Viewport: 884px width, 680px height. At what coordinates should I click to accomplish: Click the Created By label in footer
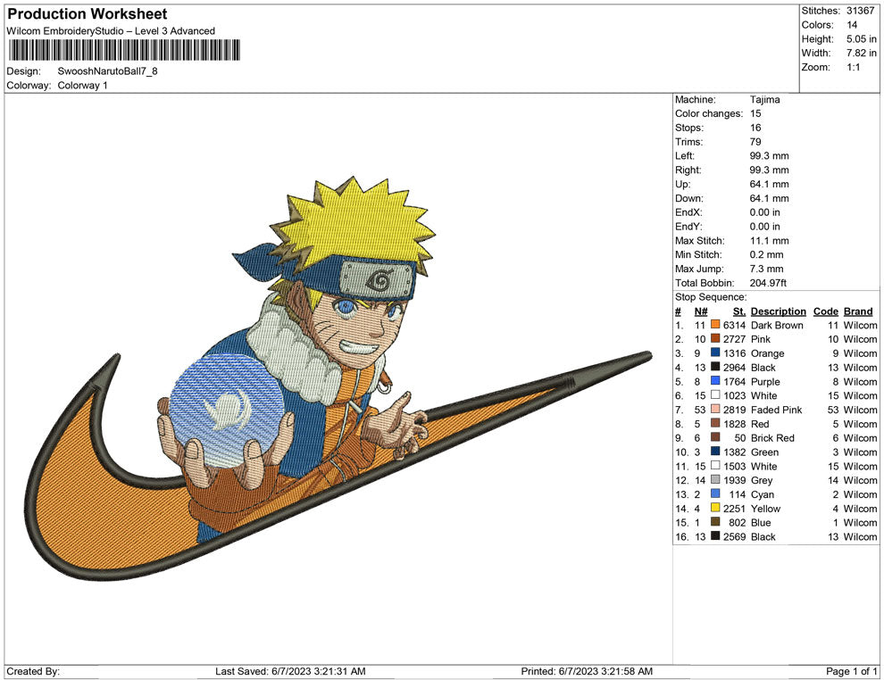click(x=33, y=671)
